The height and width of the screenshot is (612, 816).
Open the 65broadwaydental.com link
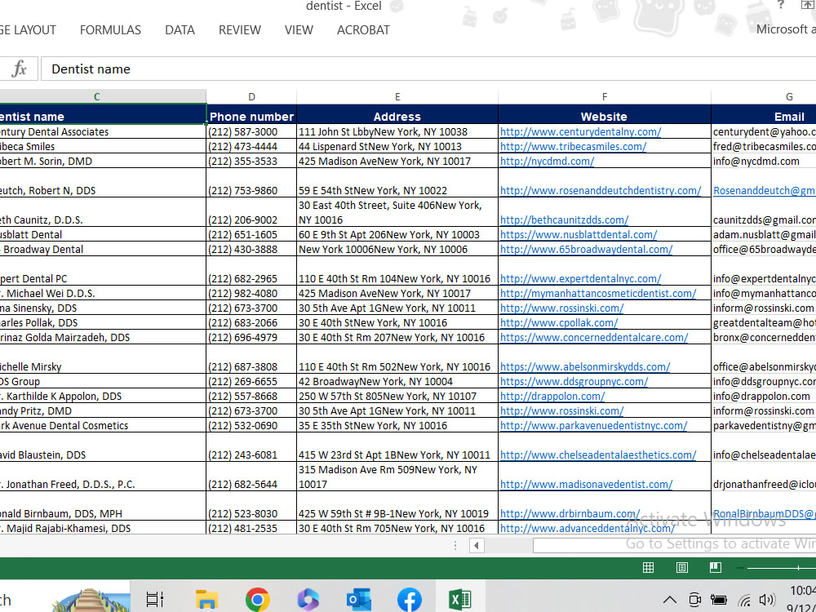[x=587, y=249]
